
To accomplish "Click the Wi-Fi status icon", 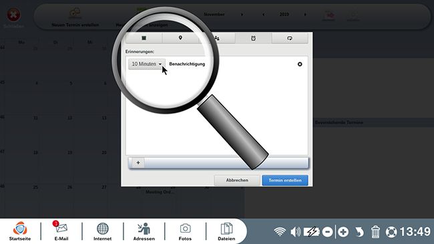I will (280, 232).
